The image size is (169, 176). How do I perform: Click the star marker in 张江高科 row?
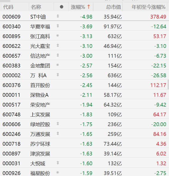58,36
